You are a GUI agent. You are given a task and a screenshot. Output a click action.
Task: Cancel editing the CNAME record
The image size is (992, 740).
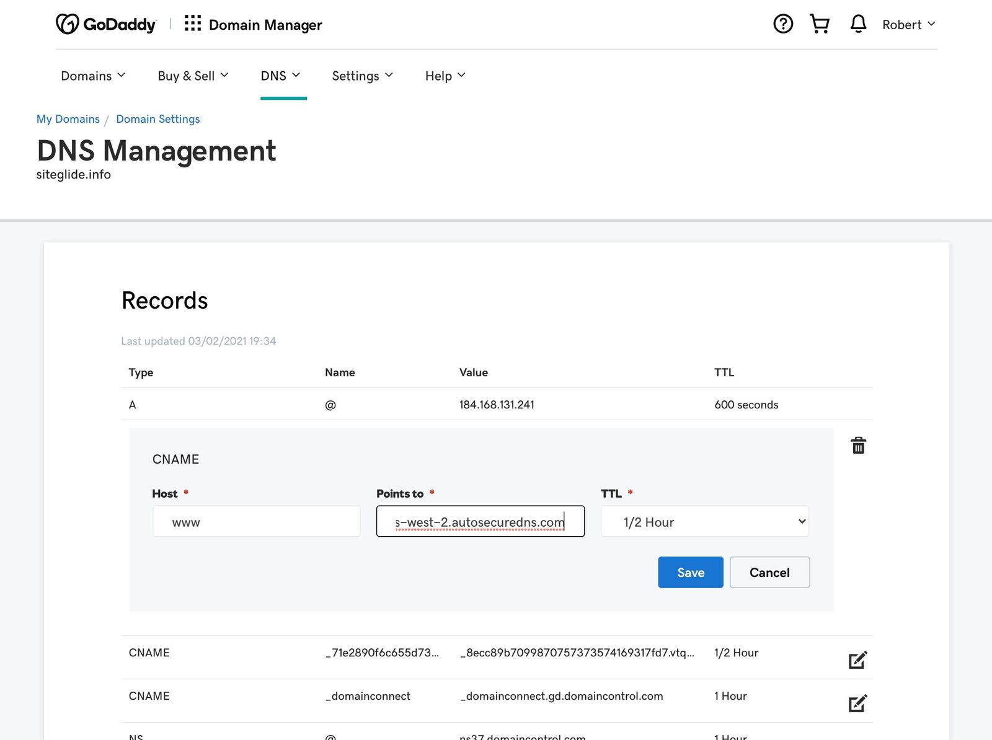click(769, 572)
